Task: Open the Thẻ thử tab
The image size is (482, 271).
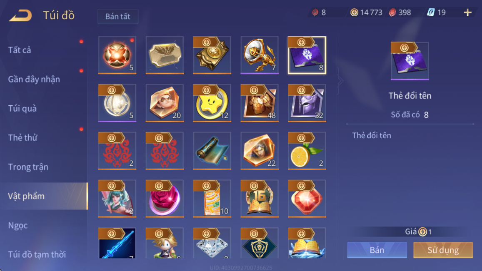Action: [x=23, y=138]
